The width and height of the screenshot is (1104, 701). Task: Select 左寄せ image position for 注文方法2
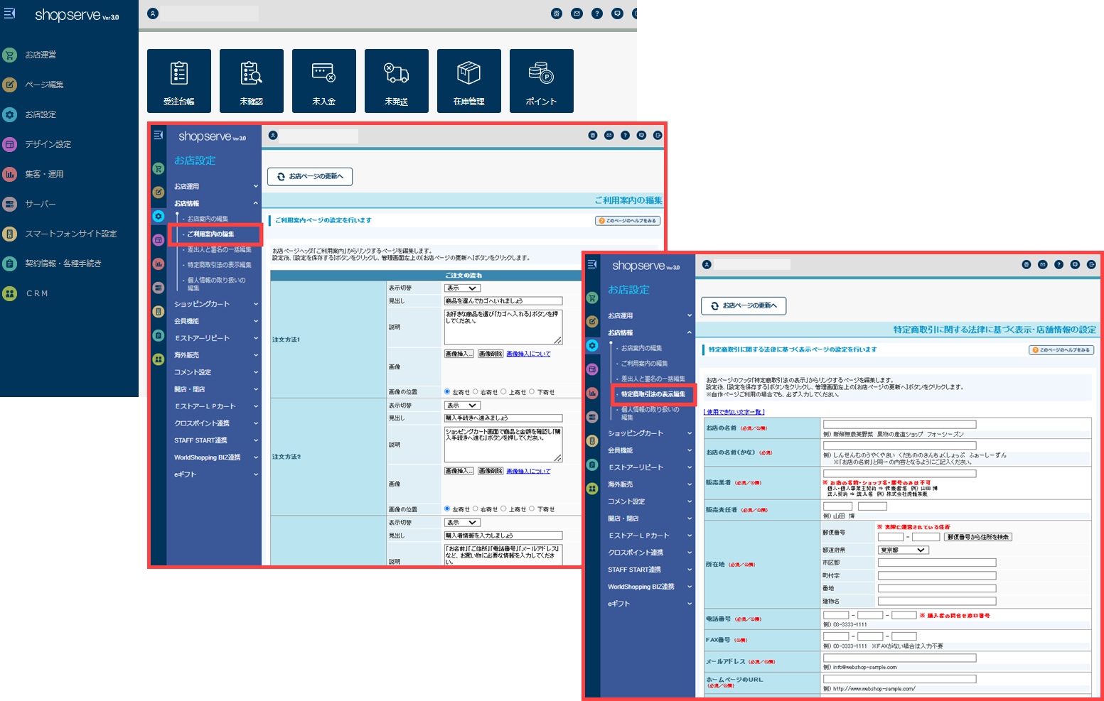(447, 509)
